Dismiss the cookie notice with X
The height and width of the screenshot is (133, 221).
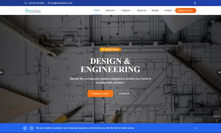[x=196, y=128]
